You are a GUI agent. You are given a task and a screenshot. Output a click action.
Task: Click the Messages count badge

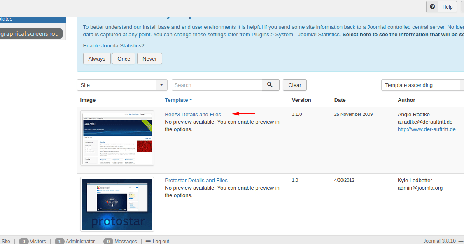(108, 241)
